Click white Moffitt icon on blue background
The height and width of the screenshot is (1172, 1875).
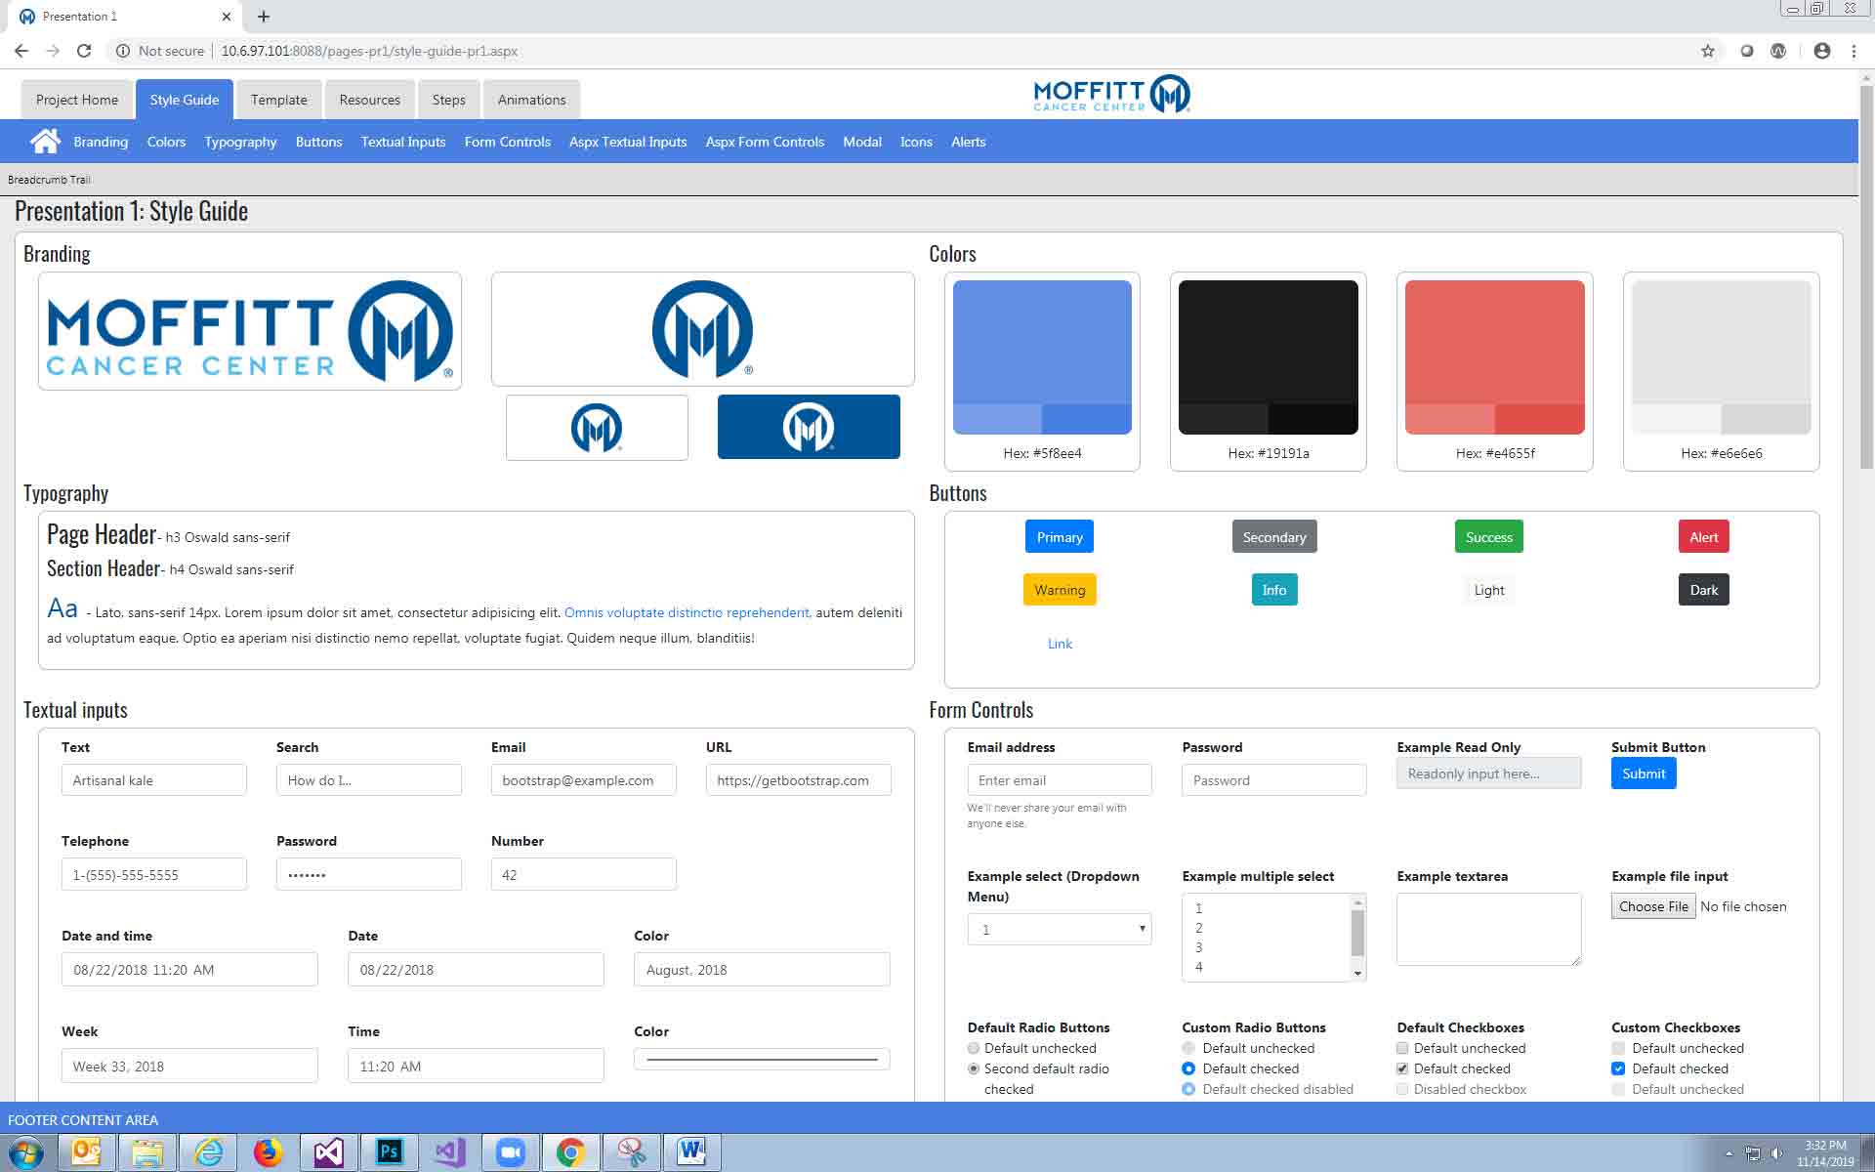(x=809, y=427)
